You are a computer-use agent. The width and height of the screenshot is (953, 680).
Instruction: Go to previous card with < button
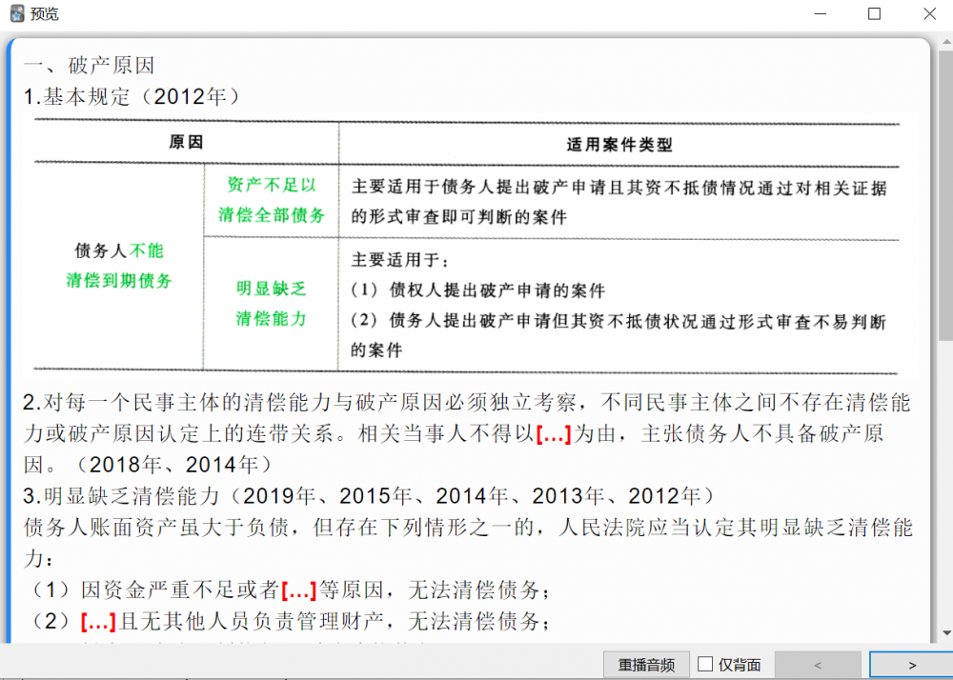(818, 665)
